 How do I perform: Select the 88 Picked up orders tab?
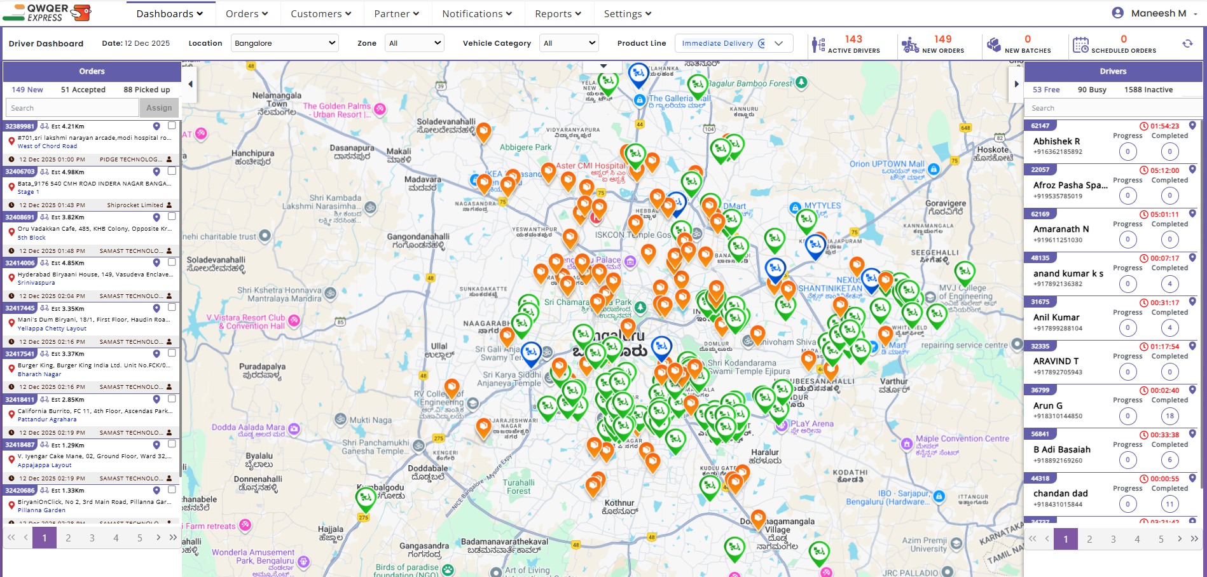[147, 90]
